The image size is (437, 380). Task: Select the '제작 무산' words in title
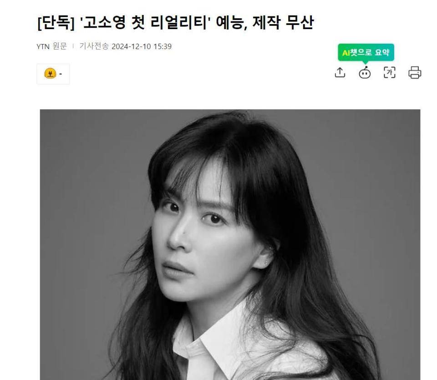(x=283, y=22)
